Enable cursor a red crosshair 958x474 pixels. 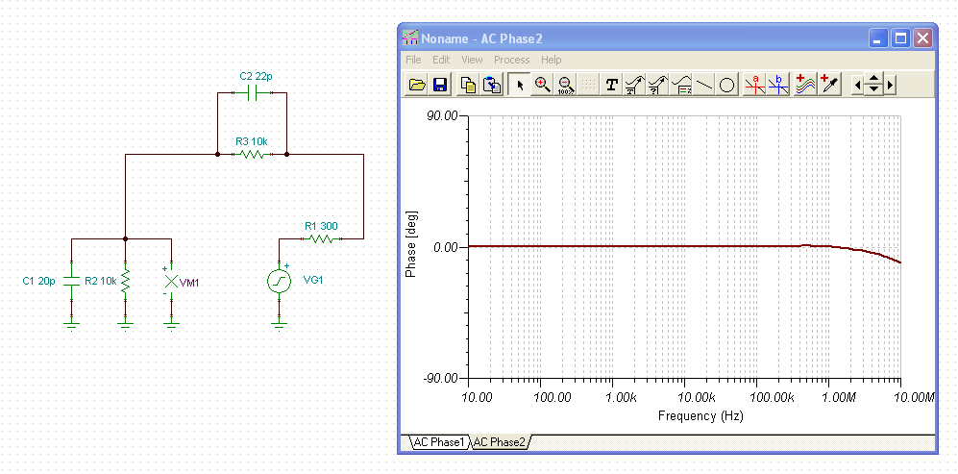point(754,85)
